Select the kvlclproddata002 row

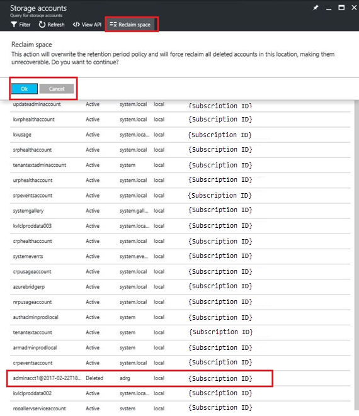pos(180,393)
